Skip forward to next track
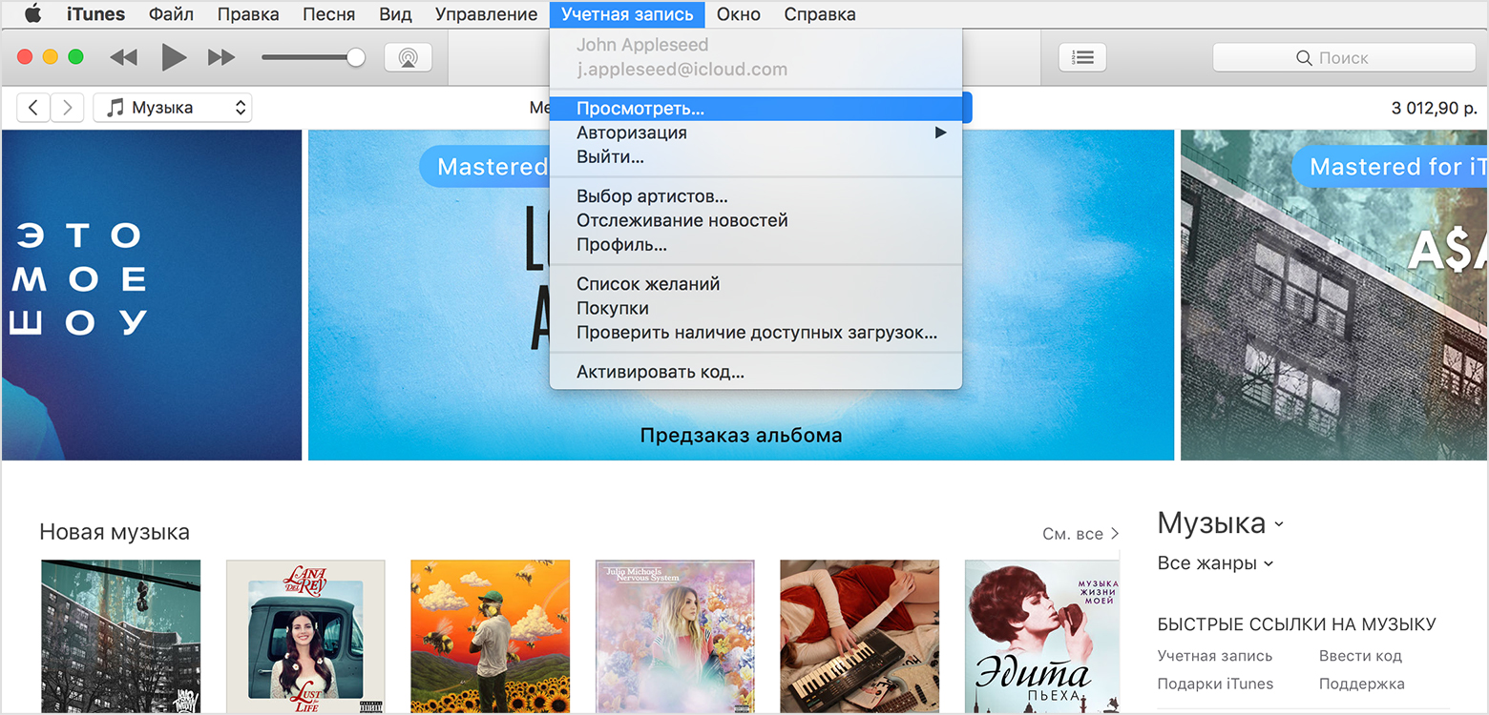1489x715 pixels. pyautogui.click(x=221, y=57)
